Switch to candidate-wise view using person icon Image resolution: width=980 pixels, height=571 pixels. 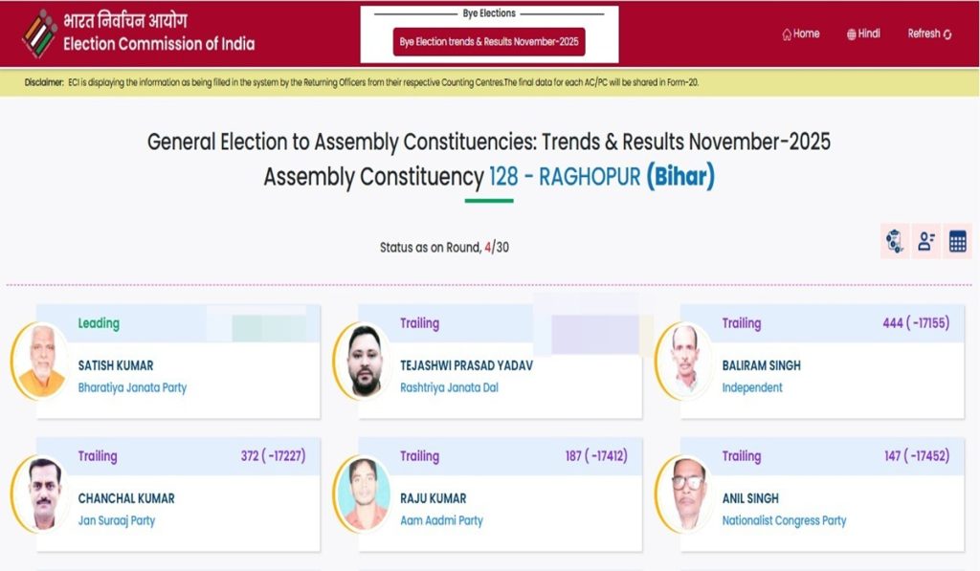pos(925,240)
